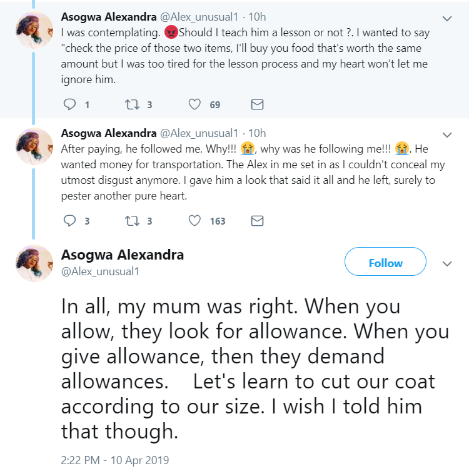
Task: Click profile avatar on first tweet
Action: [34, 29]
